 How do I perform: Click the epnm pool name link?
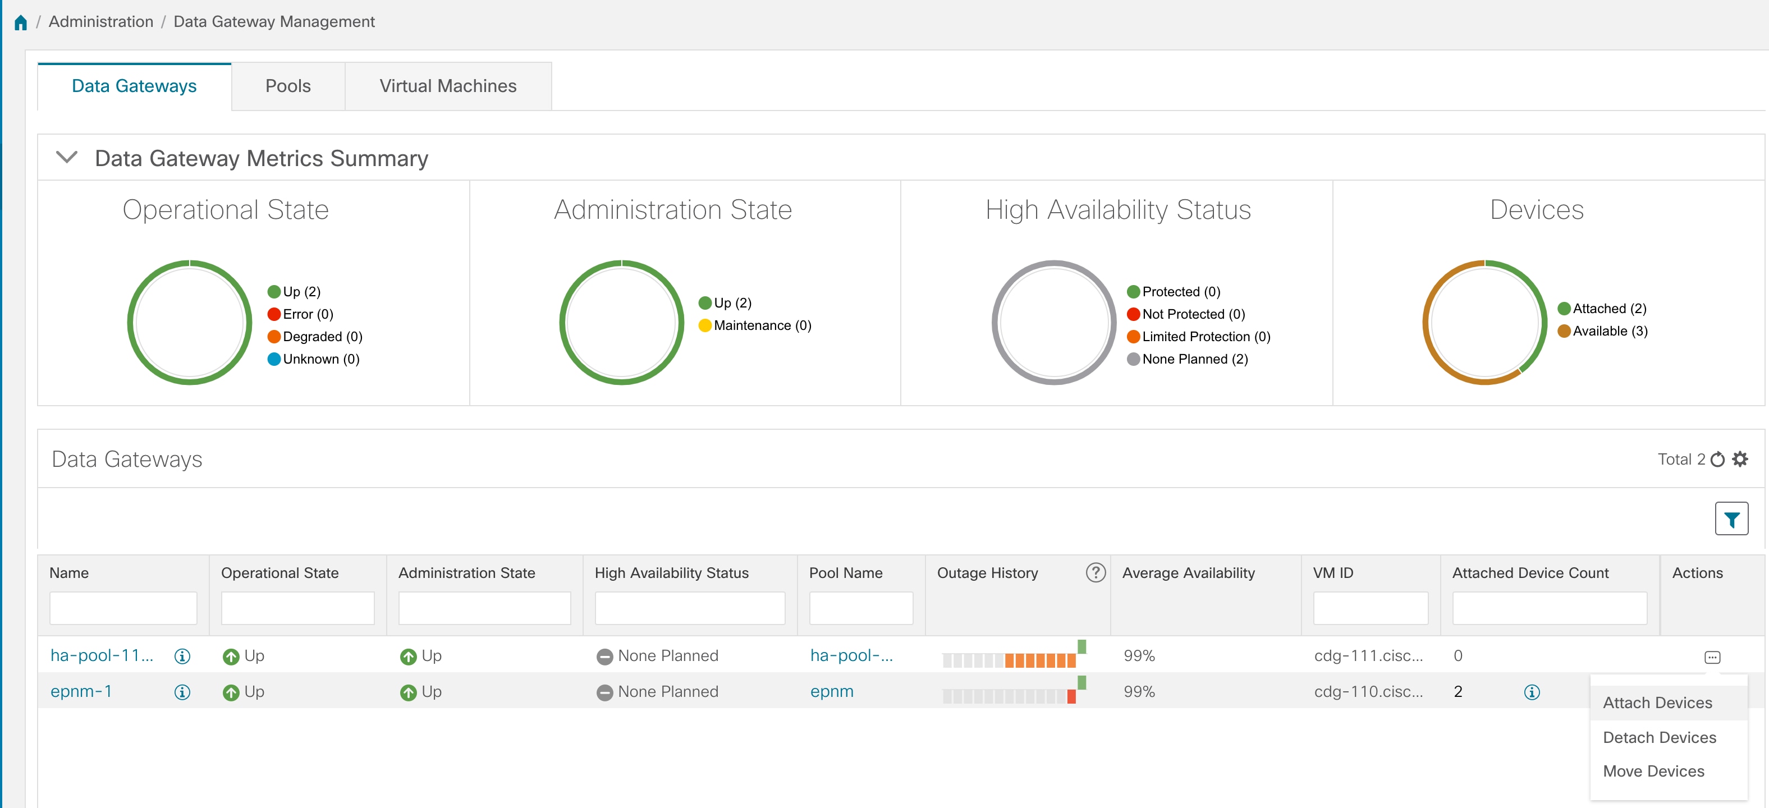(x=831, y=691)
